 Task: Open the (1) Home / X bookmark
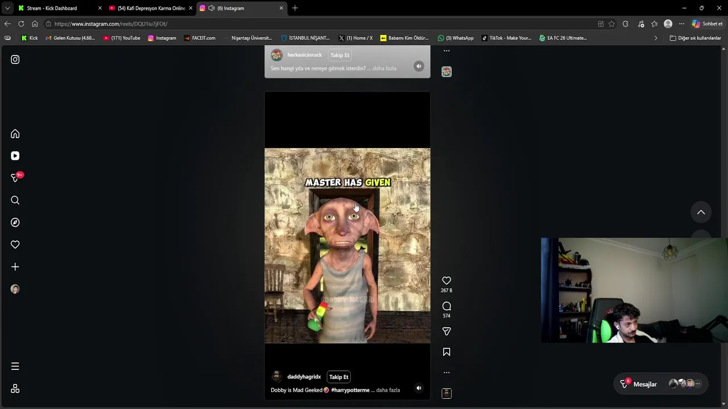point(355,38)
